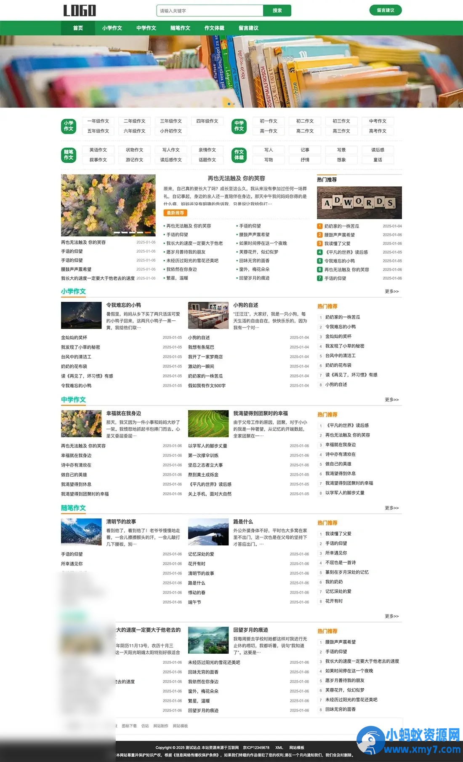The width and height of the screenshot is (463, 762).
Task: Click terraced field thumbnail of 我渴望得到团聚时的幸福
Action: coord(208,424)
